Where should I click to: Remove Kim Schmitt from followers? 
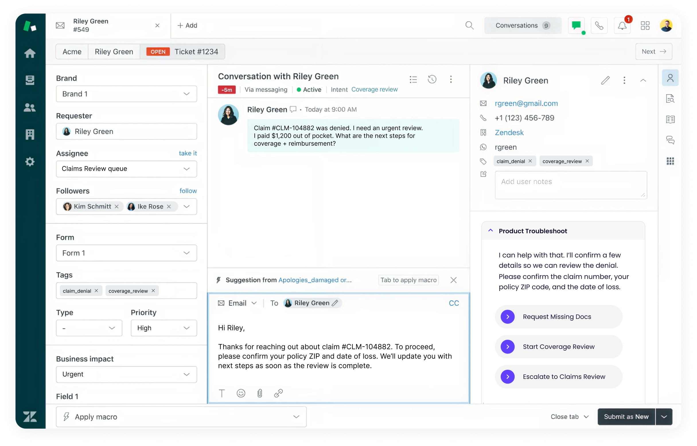pyautogui.click(x=116, y=207)
